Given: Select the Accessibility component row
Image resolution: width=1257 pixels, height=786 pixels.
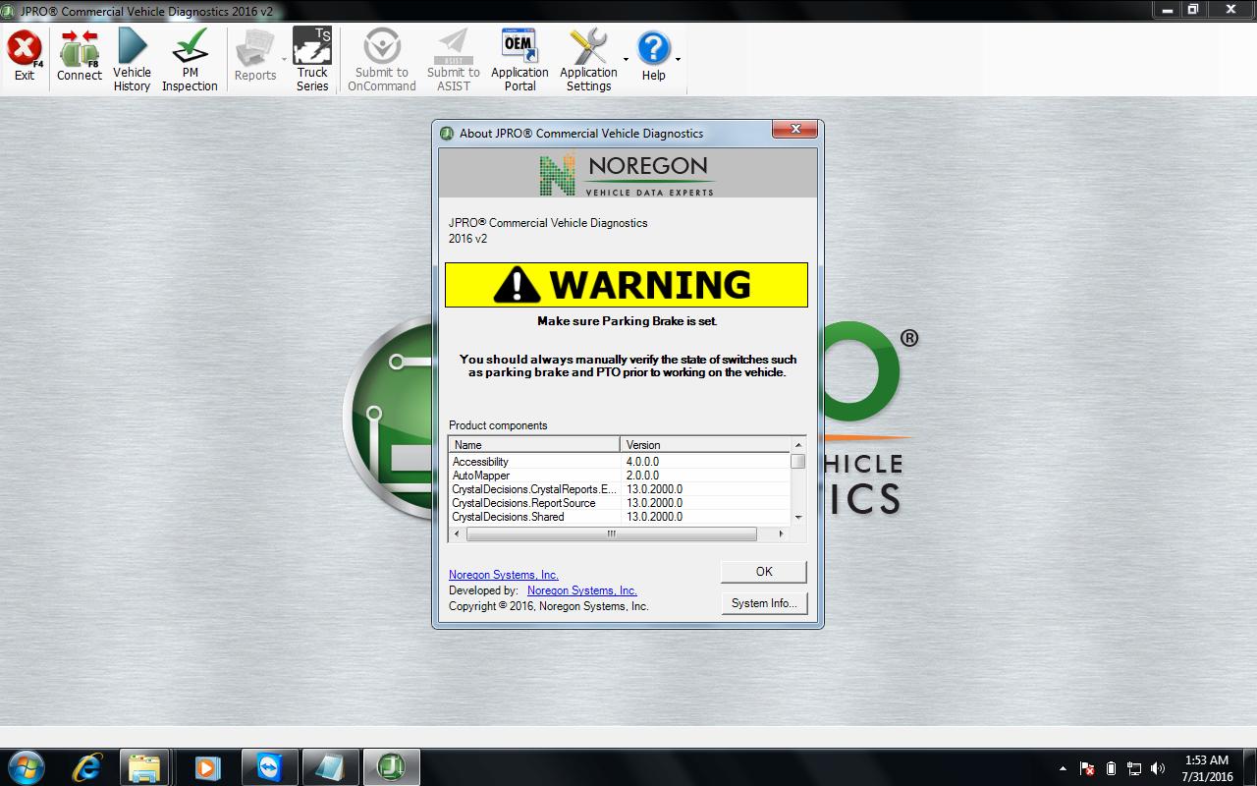Looking at the screenshot, I should click(x=620, y=462).
